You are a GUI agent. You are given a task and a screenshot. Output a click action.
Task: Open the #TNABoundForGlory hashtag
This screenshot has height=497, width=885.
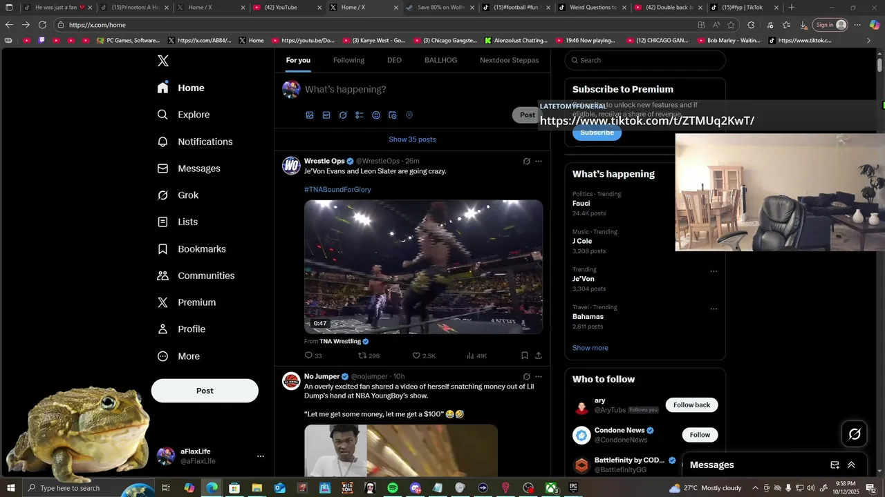(x=337, y=189)
